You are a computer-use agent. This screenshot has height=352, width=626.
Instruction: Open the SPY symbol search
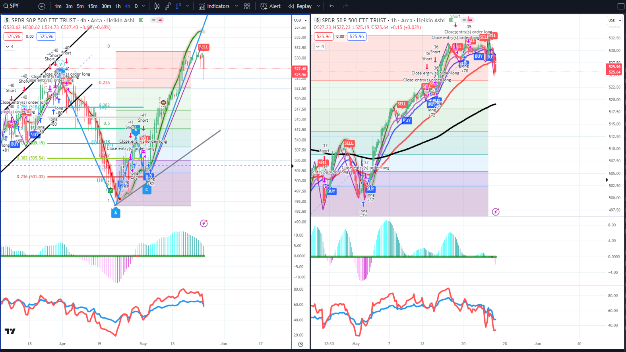[x=11, y=6]
